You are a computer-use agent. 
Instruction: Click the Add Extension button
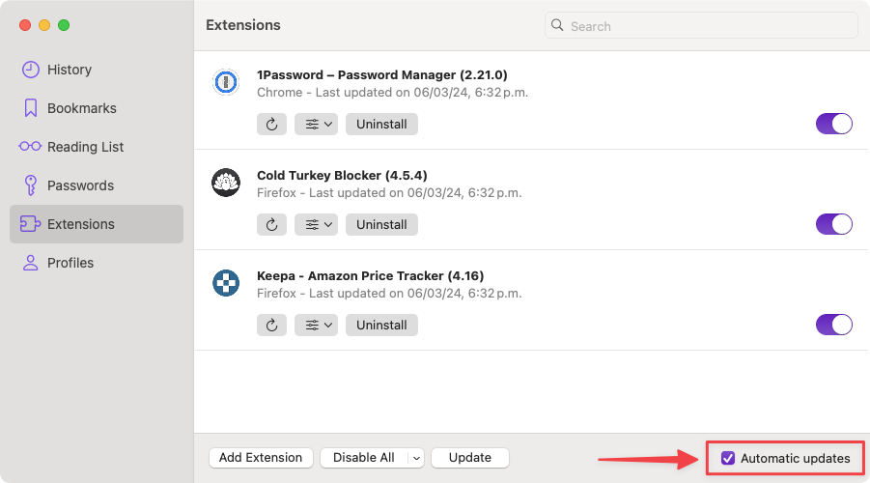click(261, 458)
